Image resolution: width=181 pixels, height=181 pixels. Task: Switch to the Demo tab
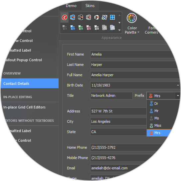[x=71, y=6]
